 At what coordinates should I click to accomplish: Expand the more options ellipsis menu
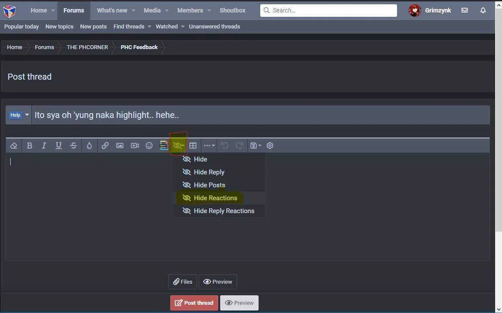coord(209,146)
